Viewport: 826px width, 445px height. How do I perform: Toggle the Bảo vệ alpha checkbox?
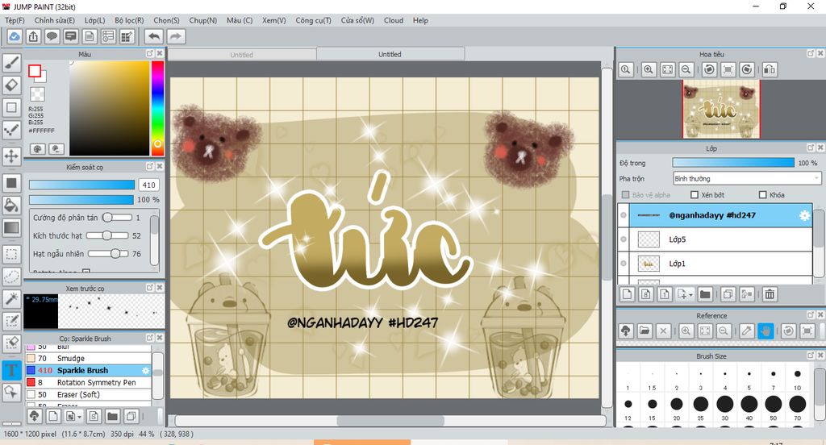tap(625, 195)
